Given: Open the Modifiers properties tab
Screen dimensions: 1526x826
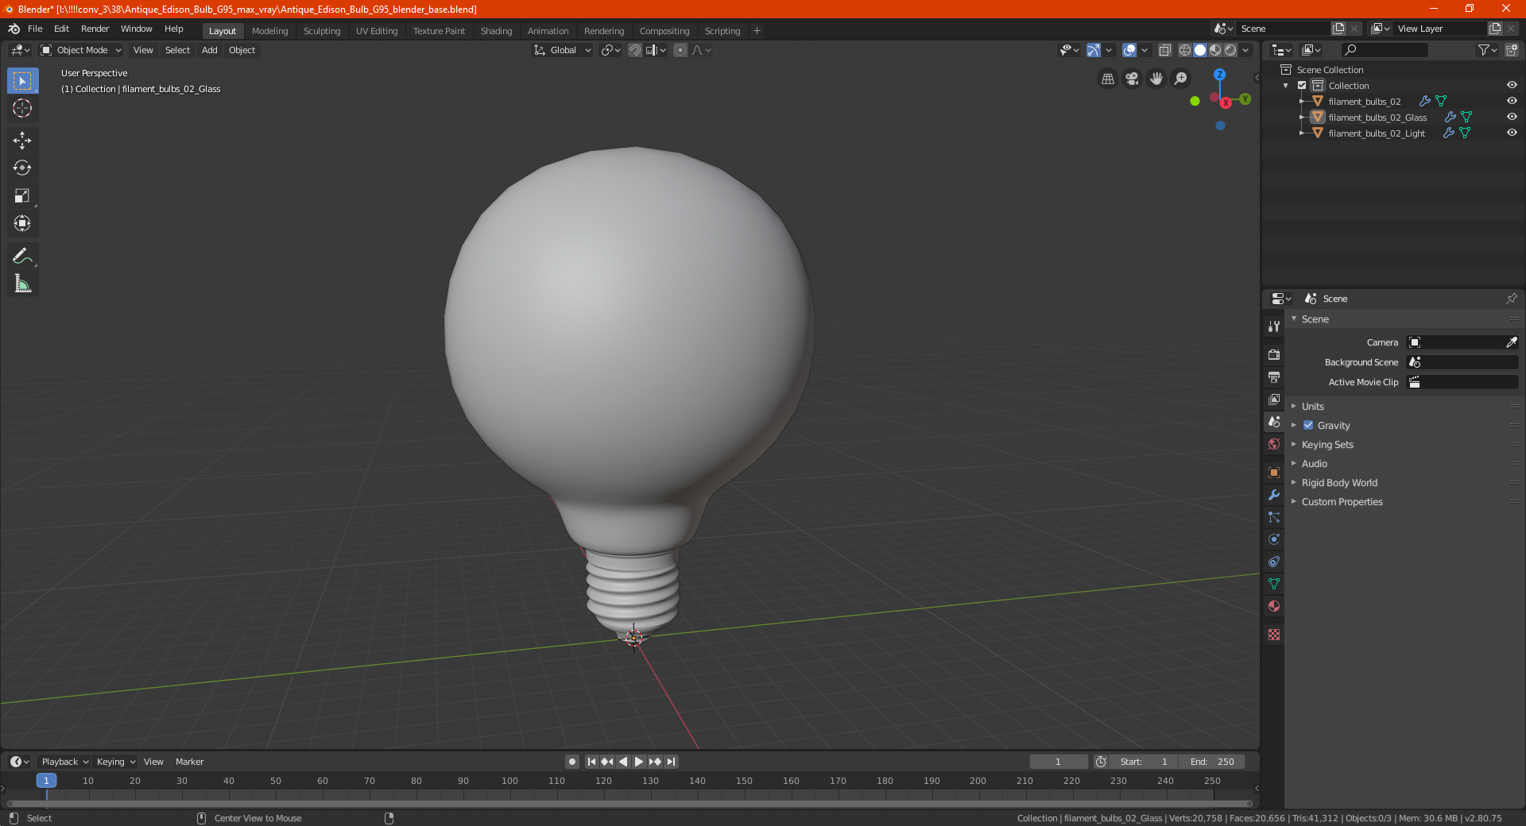Looking at the screenshot, I should click(x=1274, y=495).
